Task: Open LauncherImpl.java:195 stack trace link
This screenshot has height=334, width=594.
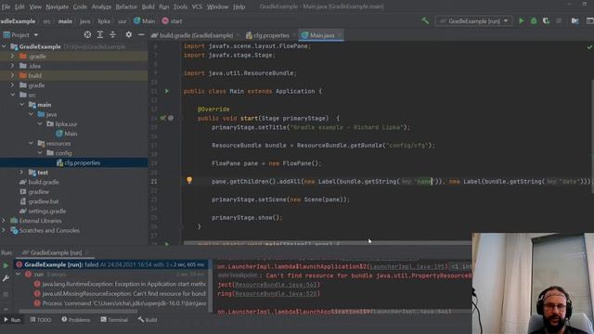Action: 407,266
